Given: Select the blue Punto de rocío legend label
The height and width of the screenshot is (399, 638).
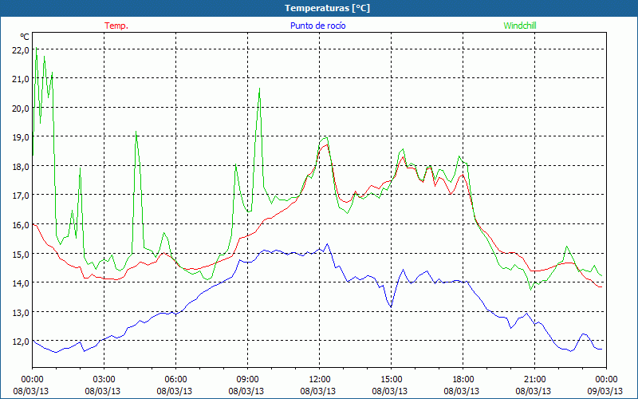Looking at the screenshot, I should (x=317, y=26).
